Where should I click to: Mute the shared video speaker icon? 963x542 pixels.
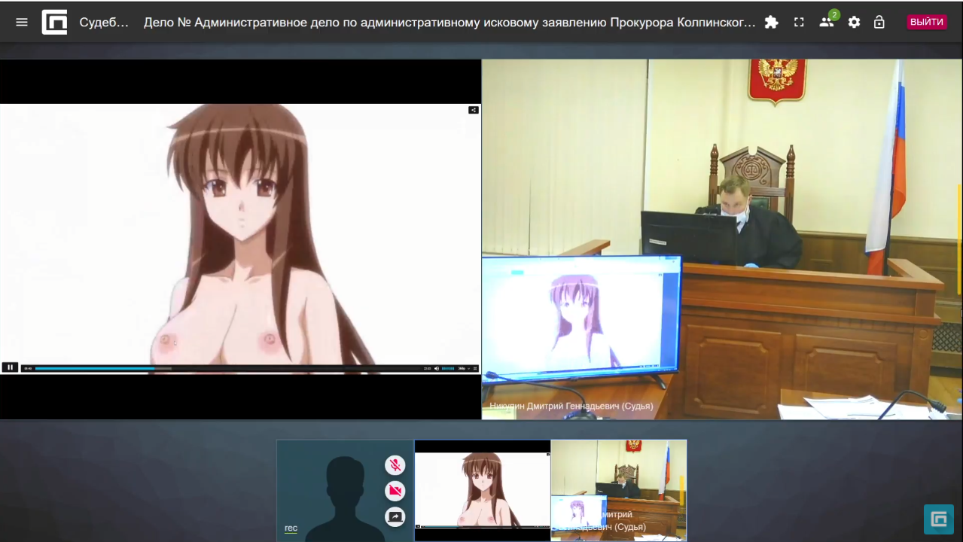click(x=437, y=368)
